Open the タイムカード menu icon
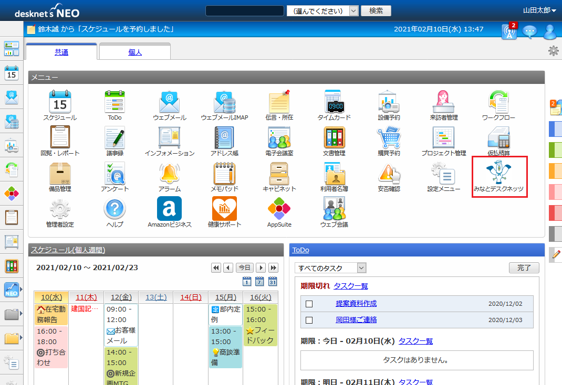 tap(334, 102)
